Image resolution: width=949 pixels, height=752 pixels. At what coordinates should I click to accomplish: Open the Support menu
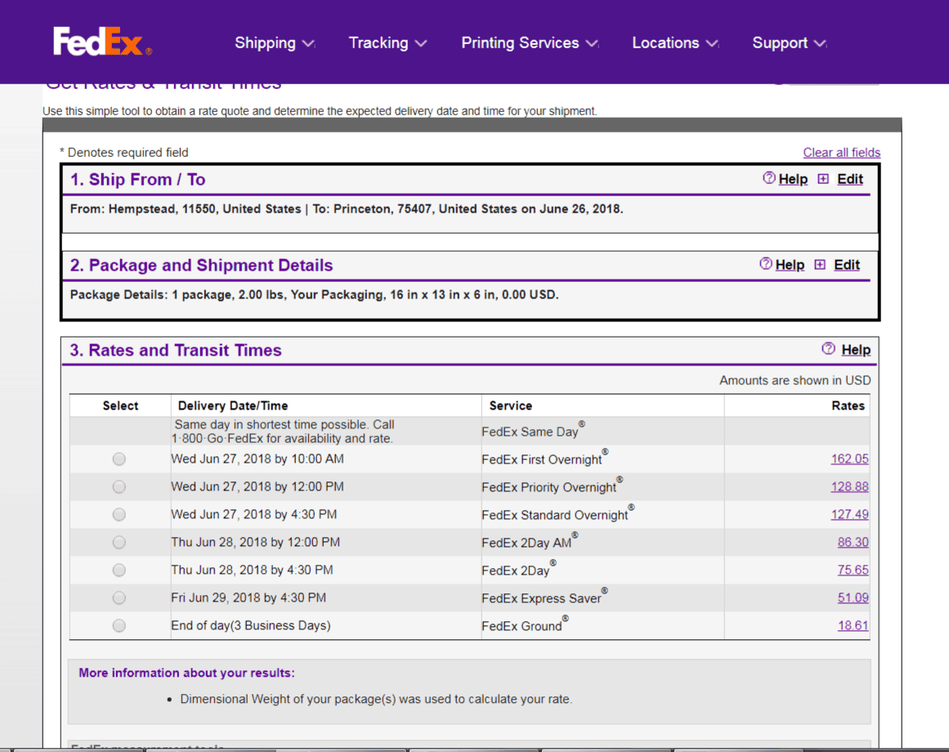click(790, 43)
